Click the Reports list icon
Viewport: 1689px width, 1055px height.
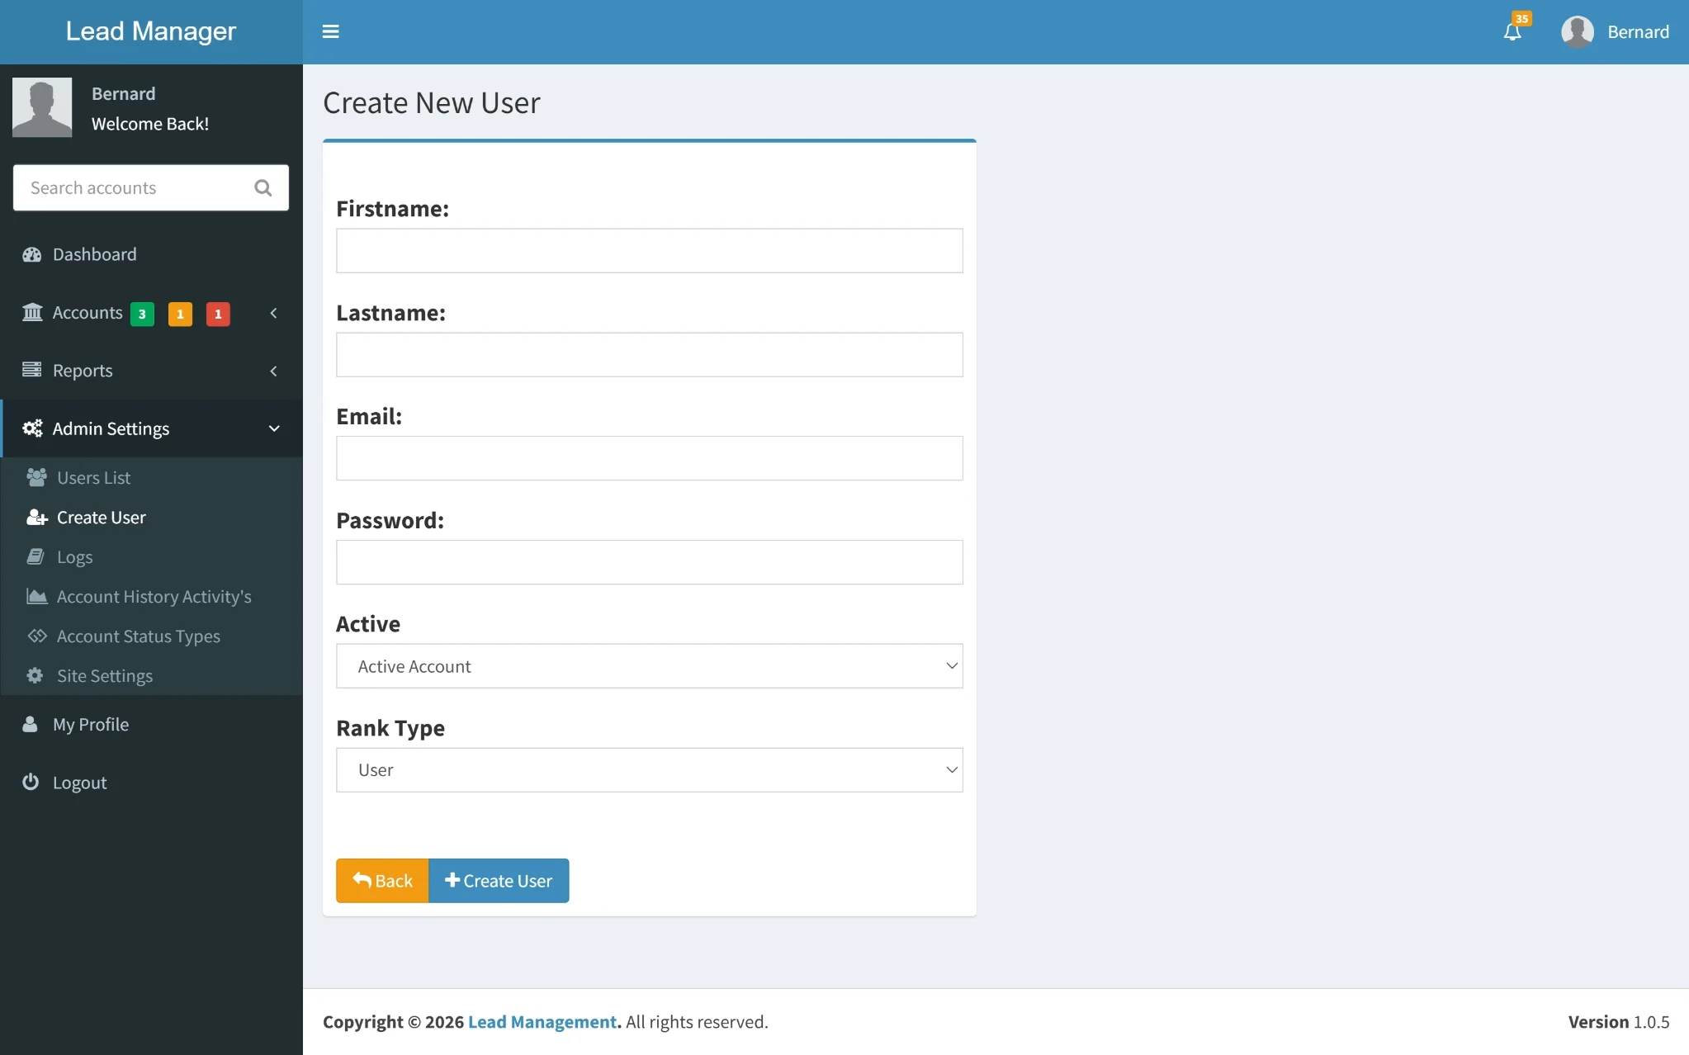[32, 370]
